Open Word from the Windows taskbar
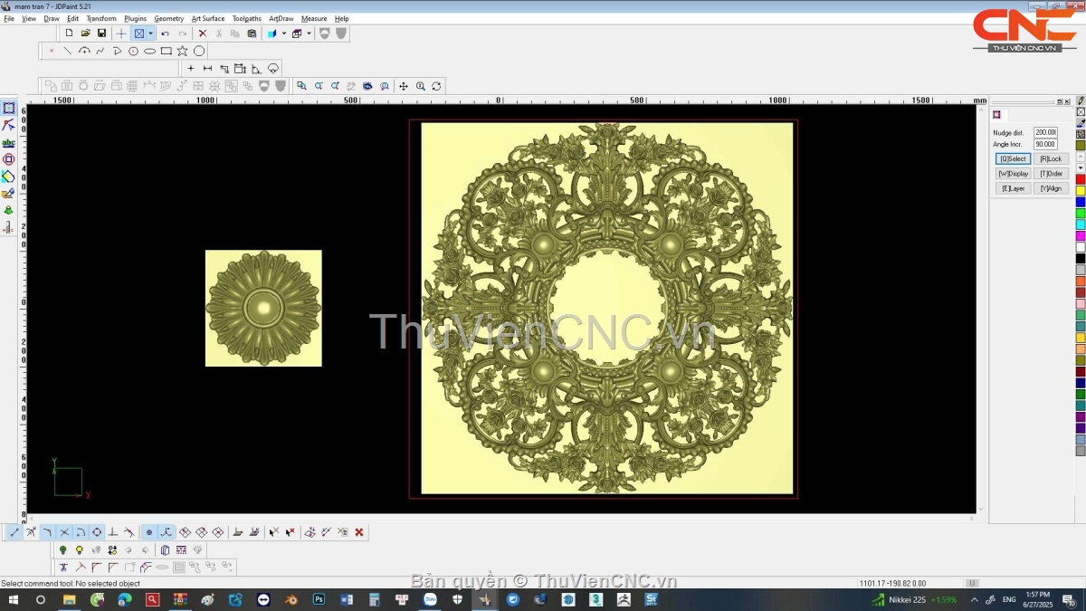Screen dimensions: 1086x611 [x=347, y=599]
